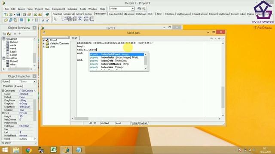Select the XMLTransform component icon
This screenshot has height=154, width=275.
pyautogui.click(x=80, y=19)
